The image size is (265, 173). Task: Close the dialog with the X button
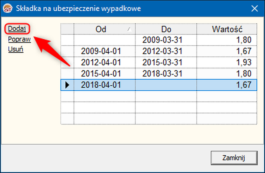pyautogui.click(x=254, y=8)
